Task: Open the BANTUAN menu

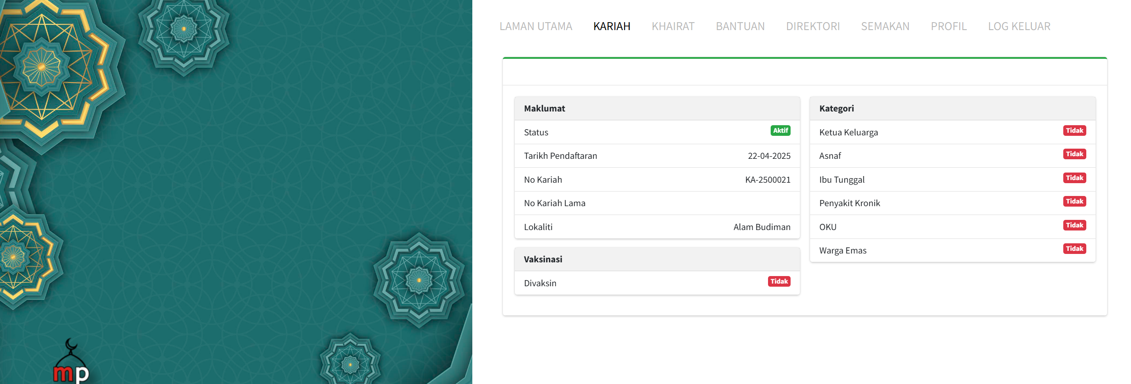Action: [x=740, y=27]
